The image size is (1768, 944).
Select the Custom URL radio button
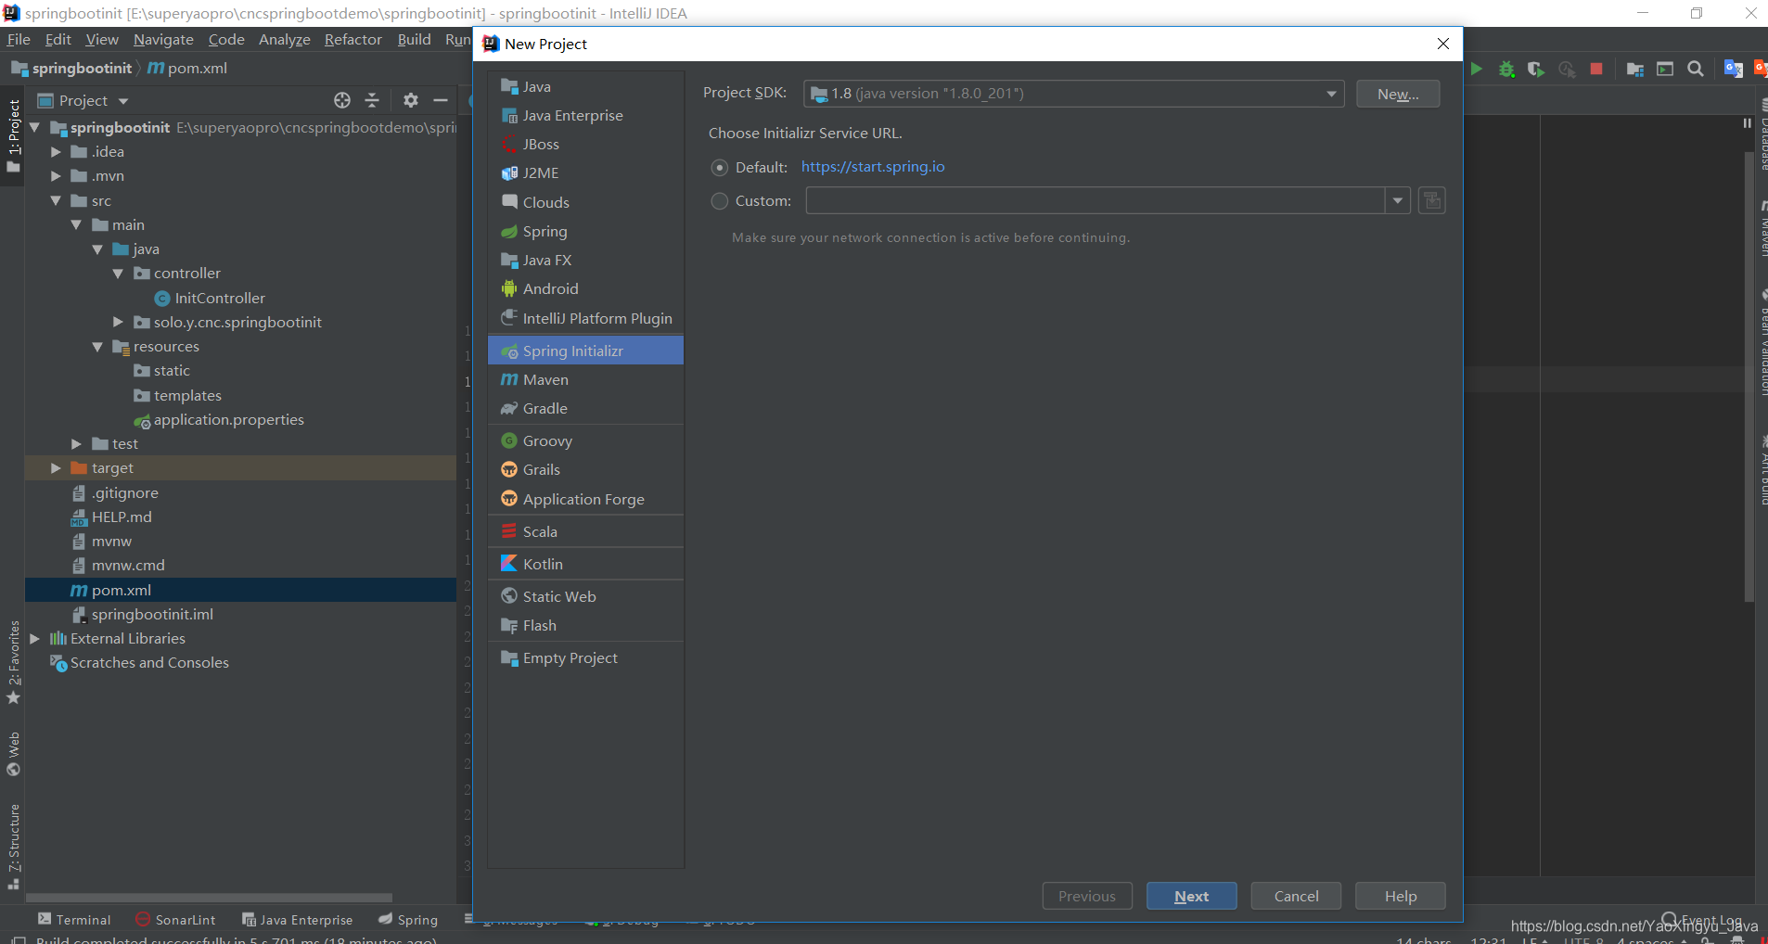click(719, 201)
